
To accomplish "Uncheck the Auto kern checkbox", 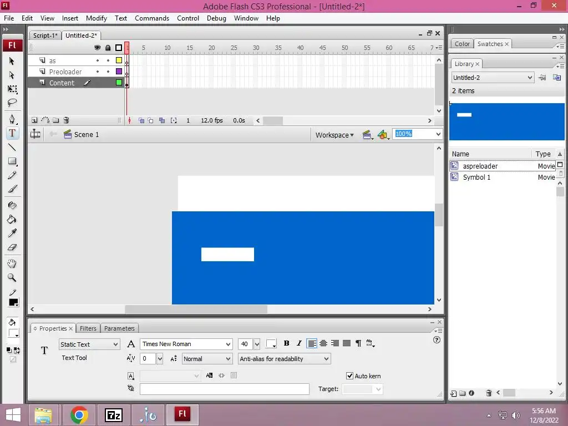I will pos(349,376).
